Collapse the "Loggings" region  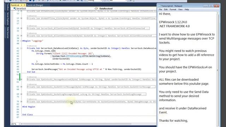tap(21, 41)
